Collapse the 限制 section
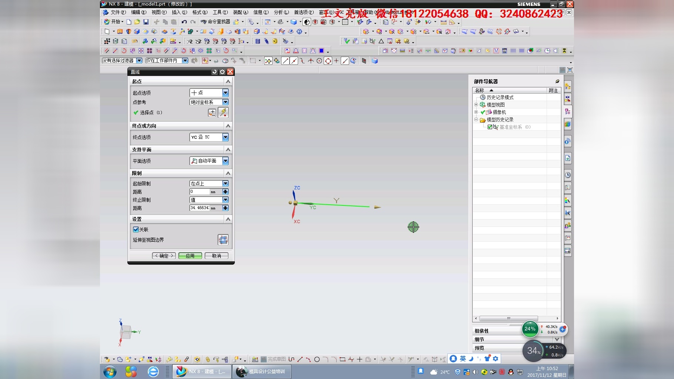This screenshot has width=674, height=379. [228, 173]
